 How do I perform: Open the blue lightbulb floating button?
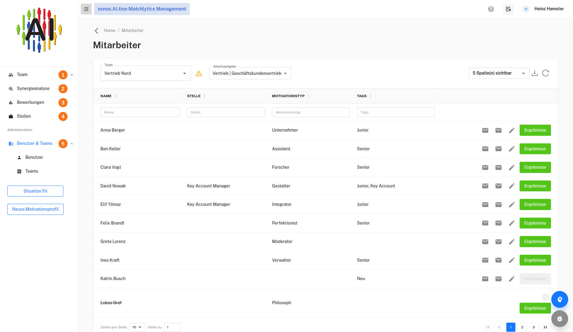click(x=560, y=299)
